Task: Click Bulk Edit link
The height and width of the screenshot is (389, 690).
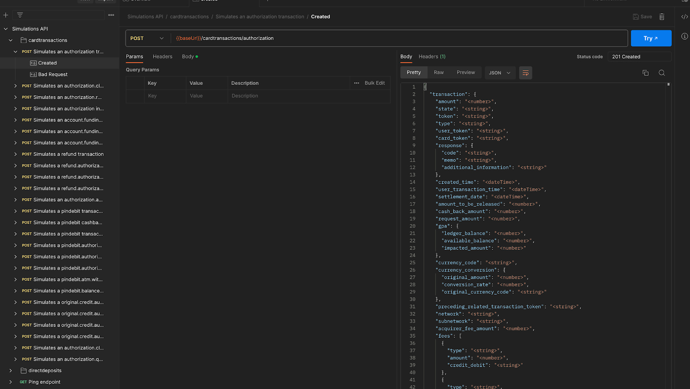Action: tap(375, 83)
